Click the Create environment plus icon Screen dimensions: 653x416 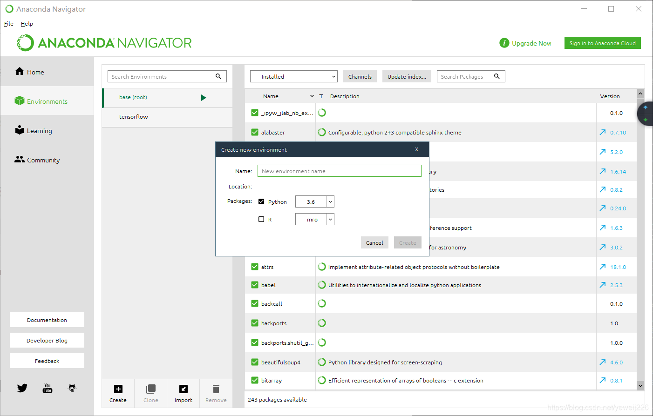[118, 389]
